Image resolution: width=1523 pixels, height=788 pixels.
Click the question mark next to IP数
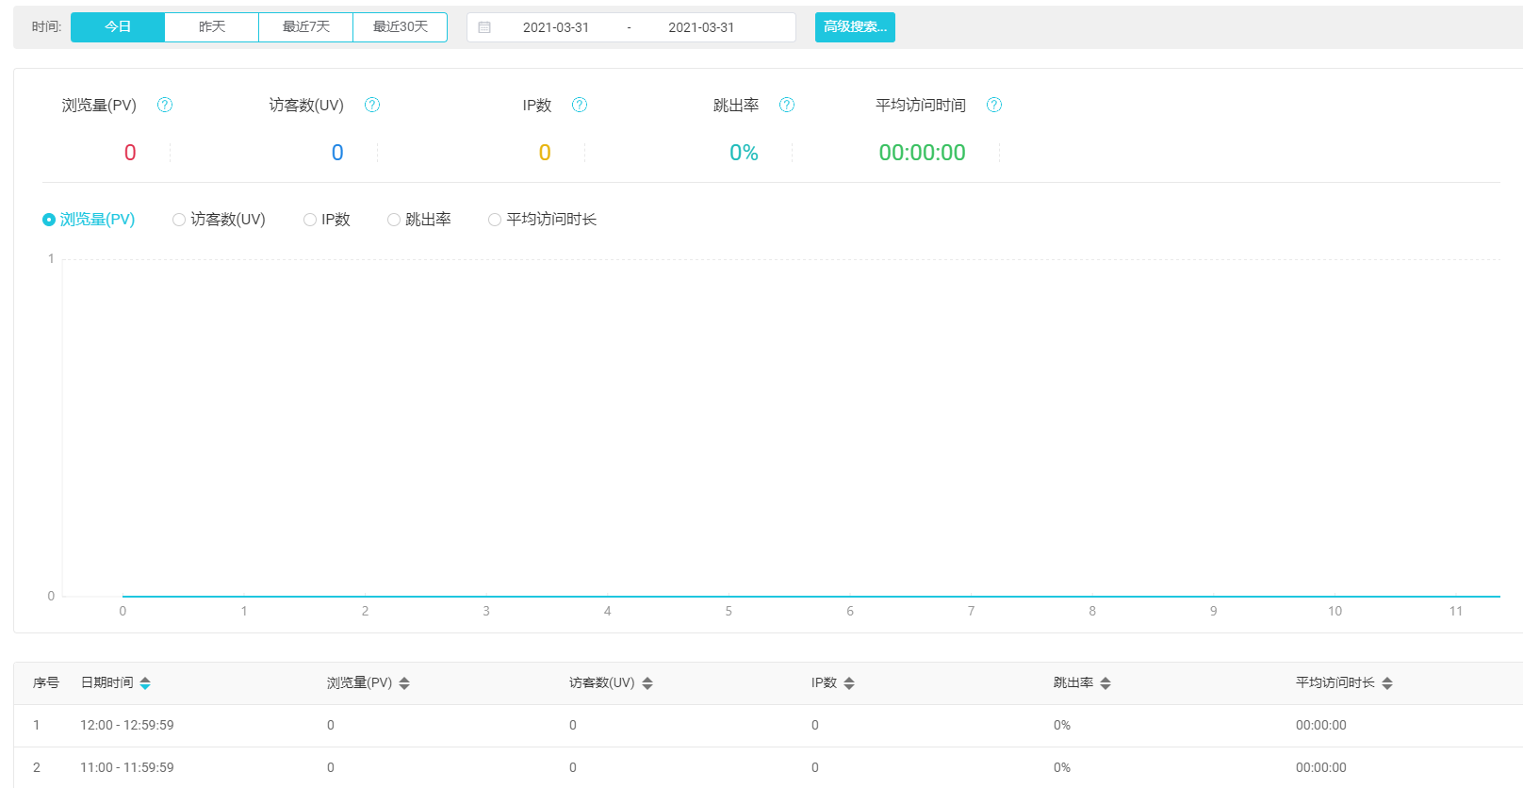pyautogui.click(x=580, y=105)
